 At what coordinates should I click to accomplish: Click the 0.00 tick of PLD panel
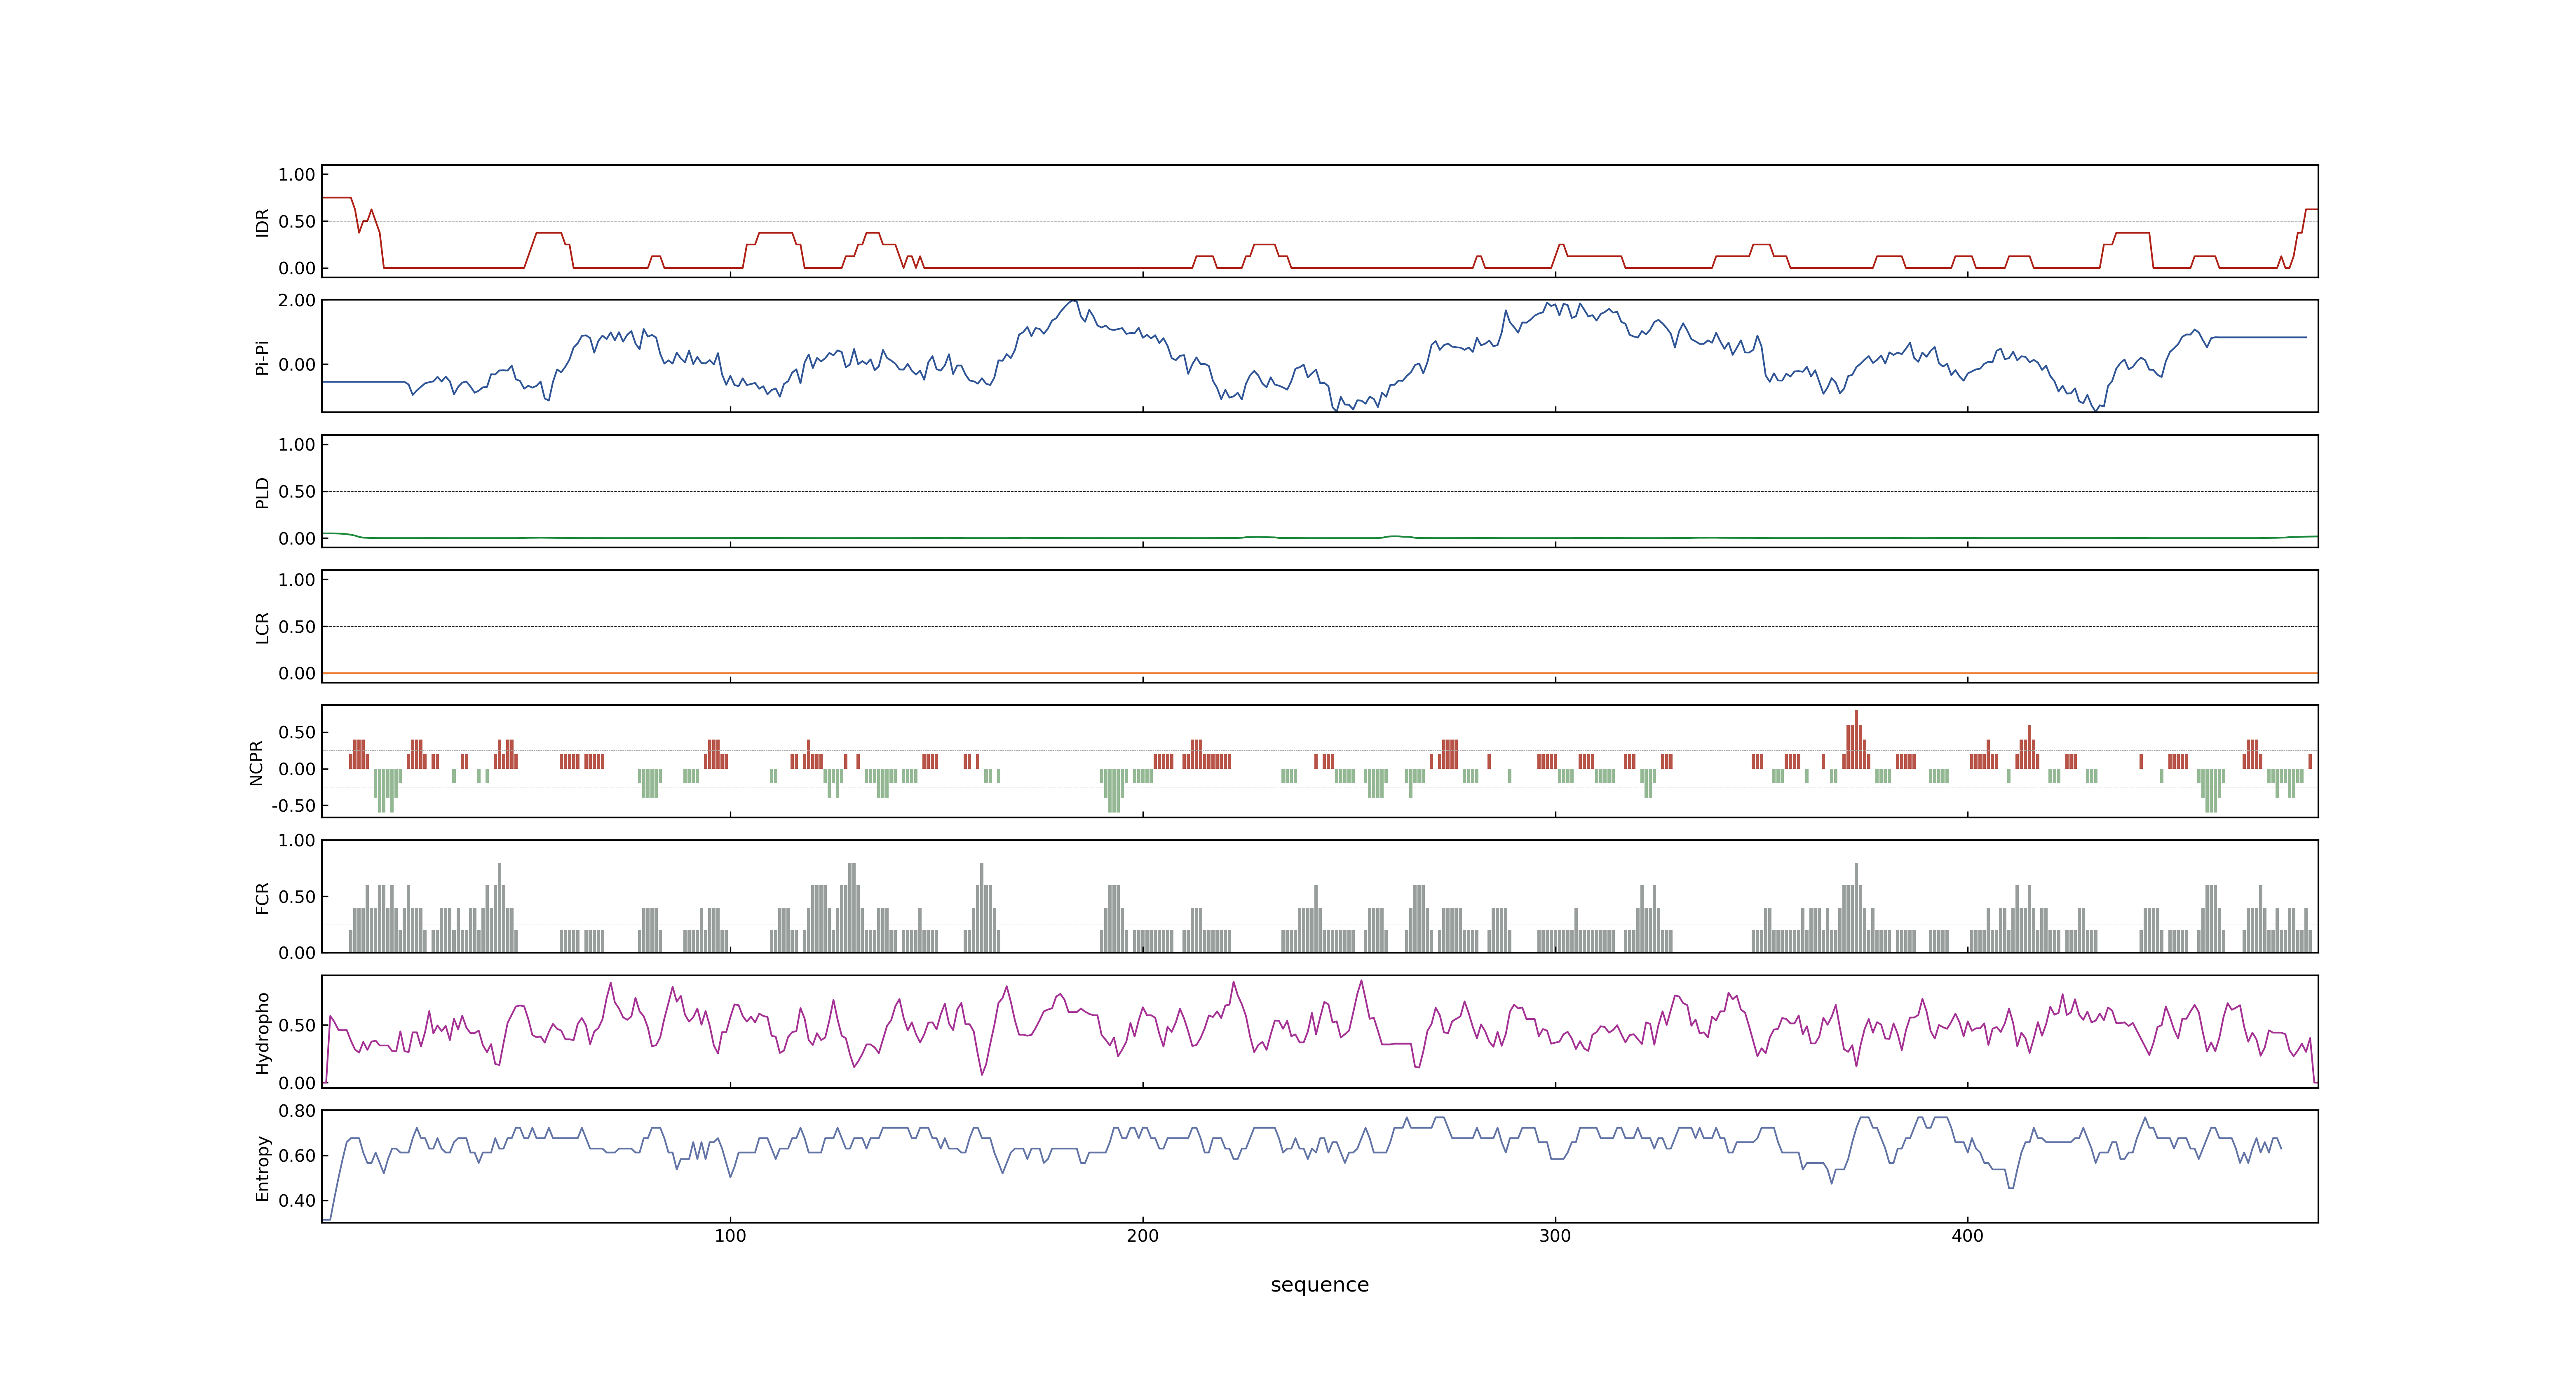pyautogui.click(x=297, y=538)
